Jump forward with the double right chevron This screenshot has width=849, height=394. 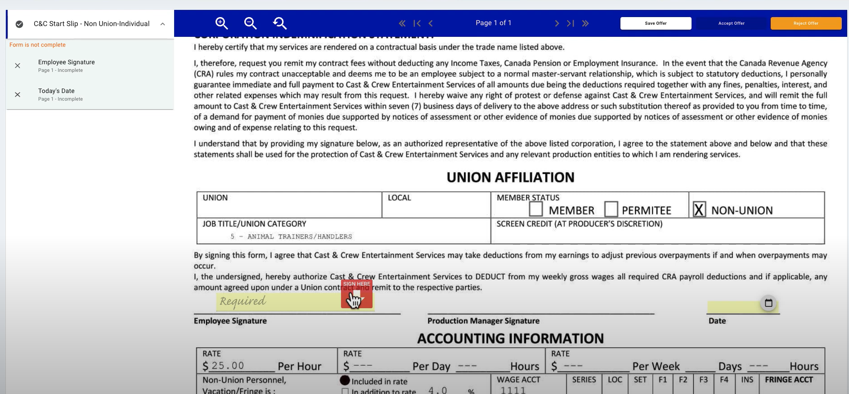[x=585, y=23]
